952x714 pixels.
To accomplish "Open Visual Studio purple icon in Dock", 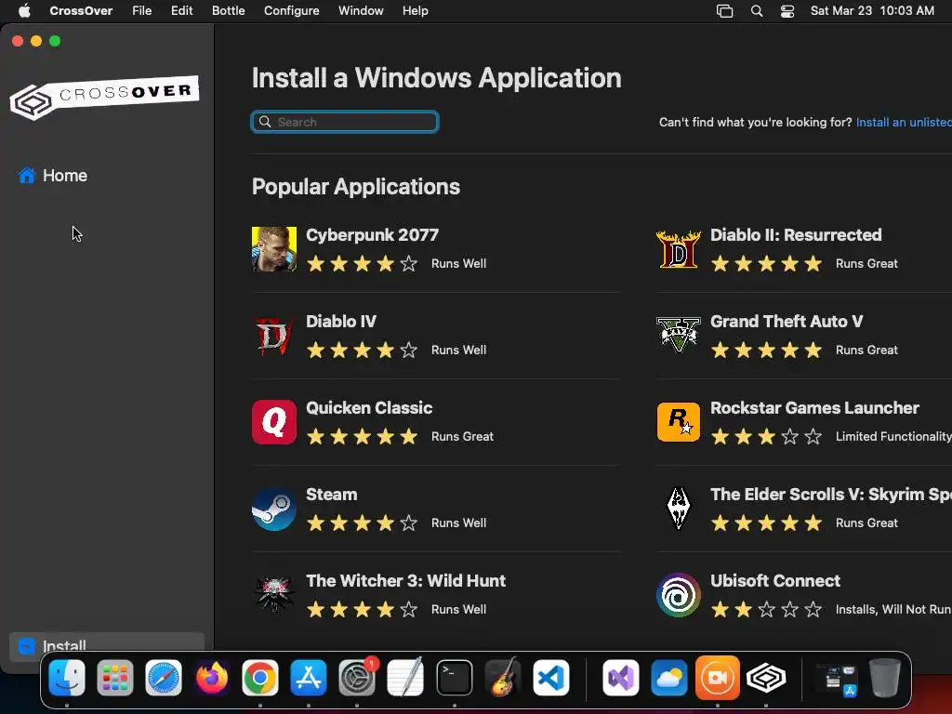I will point(620,678).
